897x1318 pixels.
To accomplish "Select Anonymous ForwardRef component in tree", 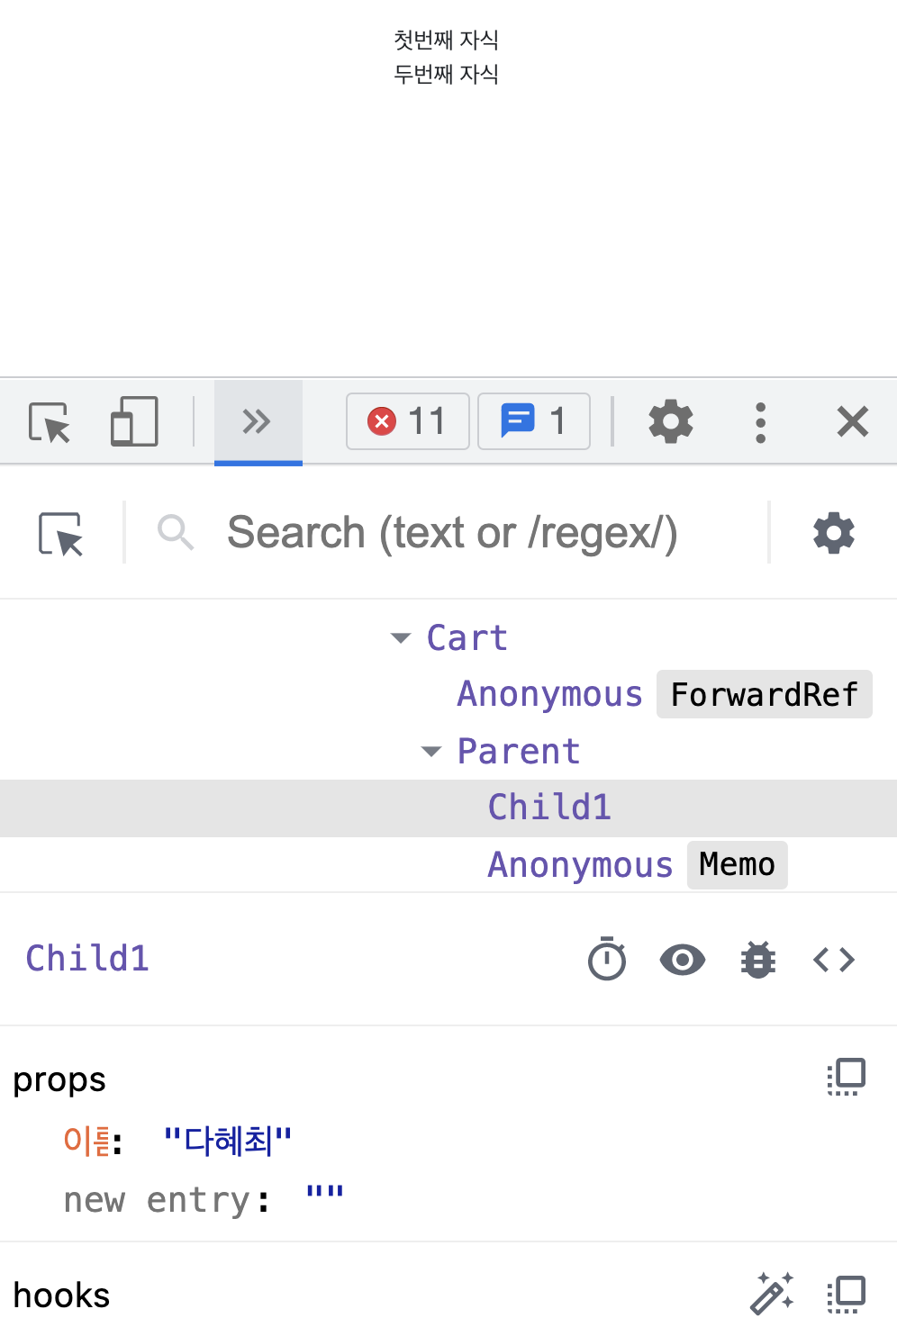I will coord(665,694).
